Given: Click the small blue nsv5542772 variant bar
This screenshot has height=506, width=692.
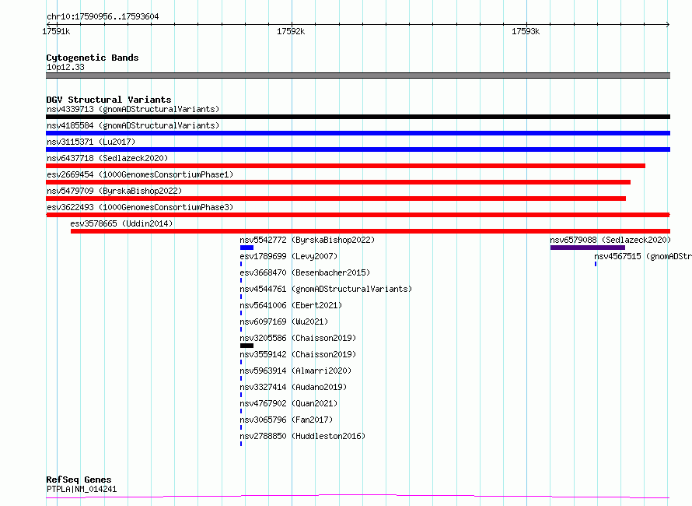Looking at the screenshot, I should 246,248.
